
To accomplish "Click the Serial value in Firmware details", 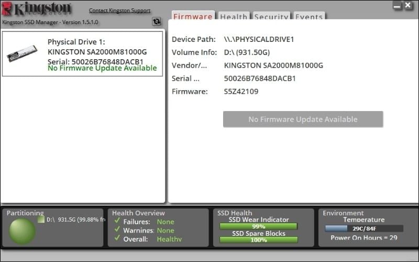I will [260, 78].
